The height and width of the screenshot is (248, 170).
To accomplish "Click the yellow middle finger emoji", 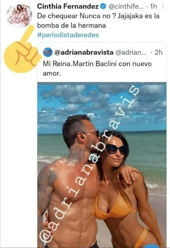I will (x=22, y=50).
